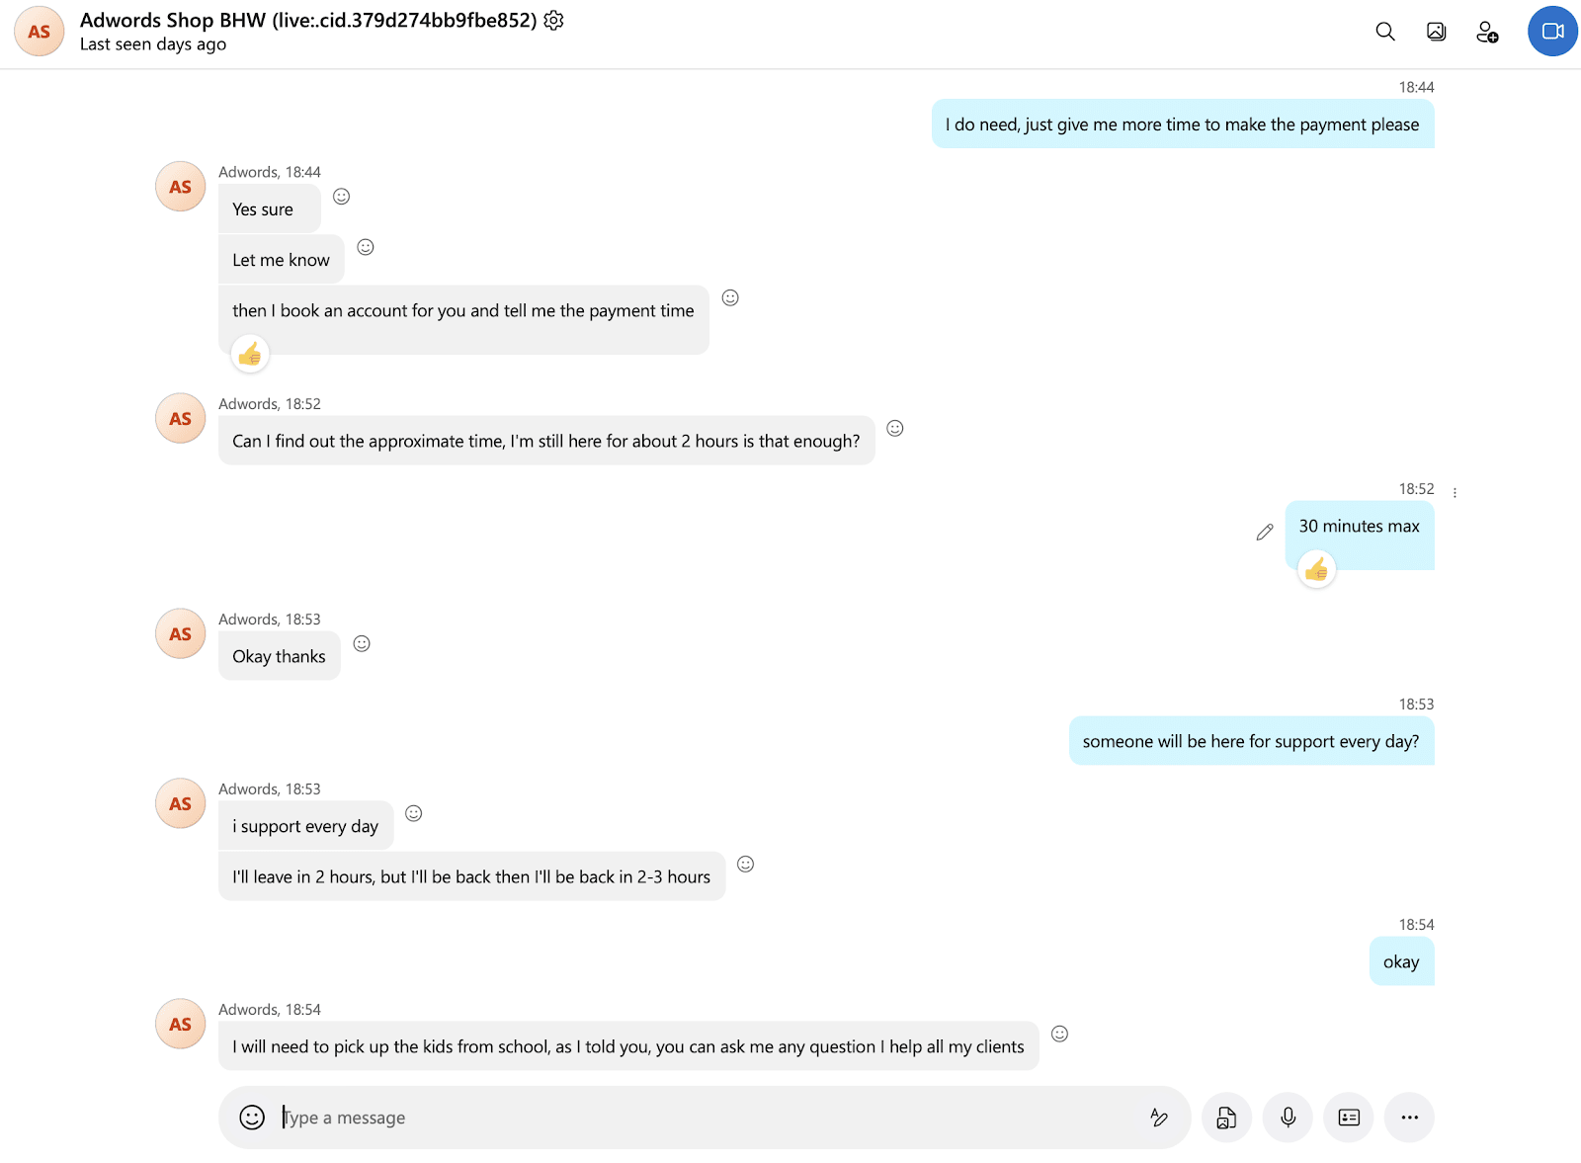Open the rich text formatting pen icon
Image resolution: width=1581 pixels, height=1163 pixels.
point(1159,1117)
